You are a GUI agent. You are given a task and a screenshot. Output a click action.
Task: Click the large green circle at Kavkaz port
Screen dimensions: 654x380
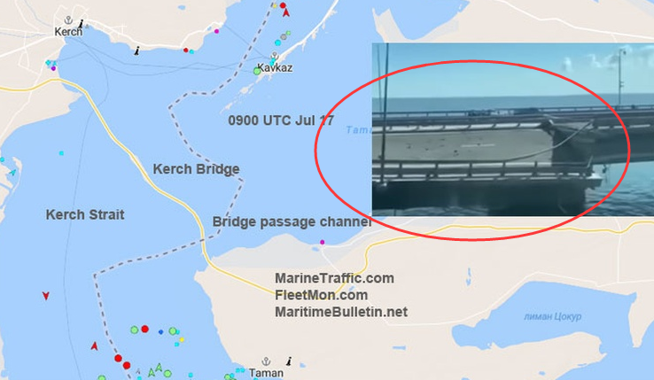tap(257, 72)
